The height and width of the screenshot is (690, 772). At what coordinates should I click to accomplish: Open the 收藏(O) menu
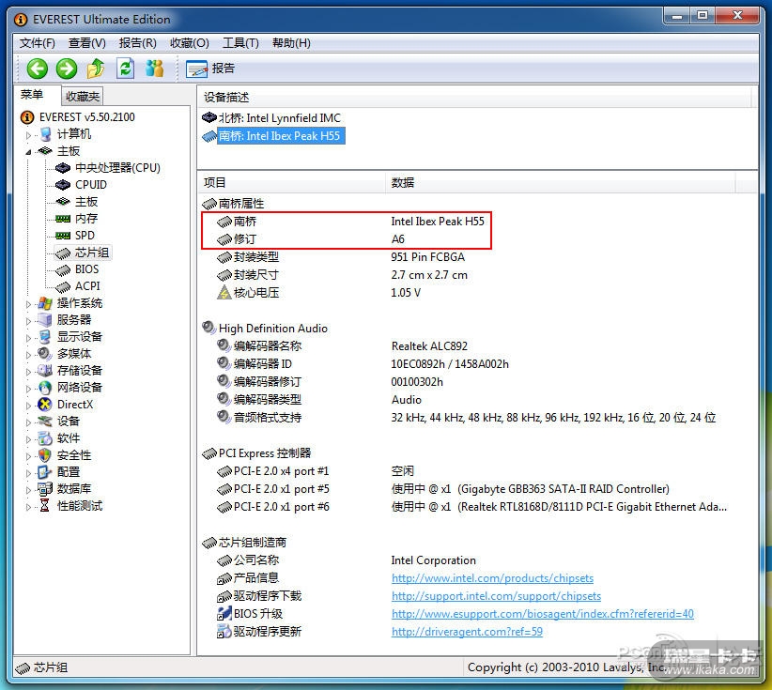[x=190, y=43]
